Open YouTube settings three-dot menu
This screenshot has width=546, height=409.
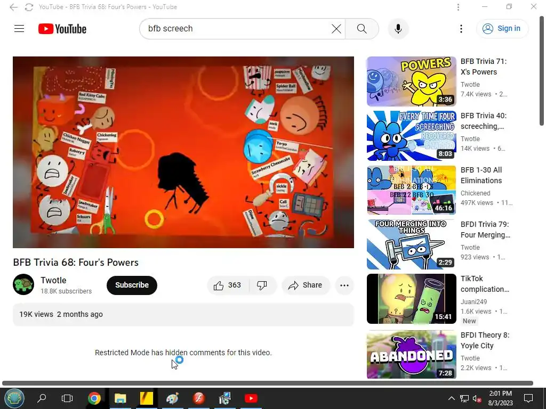click(x=461, y=29)
